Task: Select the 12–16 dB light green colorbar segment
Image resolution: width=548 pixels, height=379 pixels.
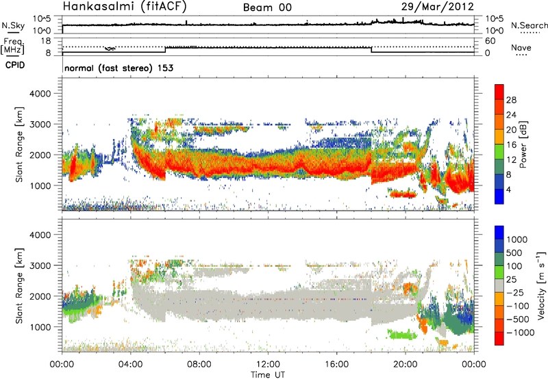Action: click(x=499, y=152)
